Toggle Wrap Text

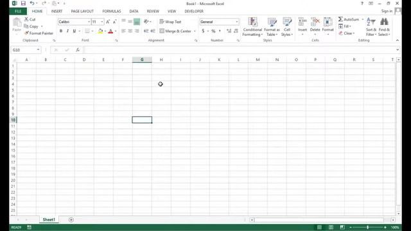170,22
